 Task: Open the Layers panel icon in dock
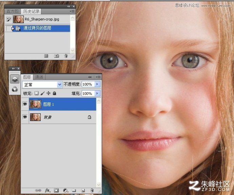pyautogui.click(x=15, y=79)
